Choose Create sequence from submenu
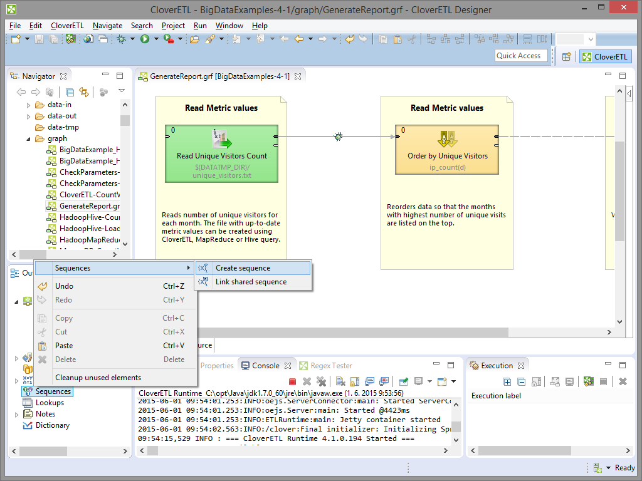Viewport: 642px width, 481px height. [243, 268]
